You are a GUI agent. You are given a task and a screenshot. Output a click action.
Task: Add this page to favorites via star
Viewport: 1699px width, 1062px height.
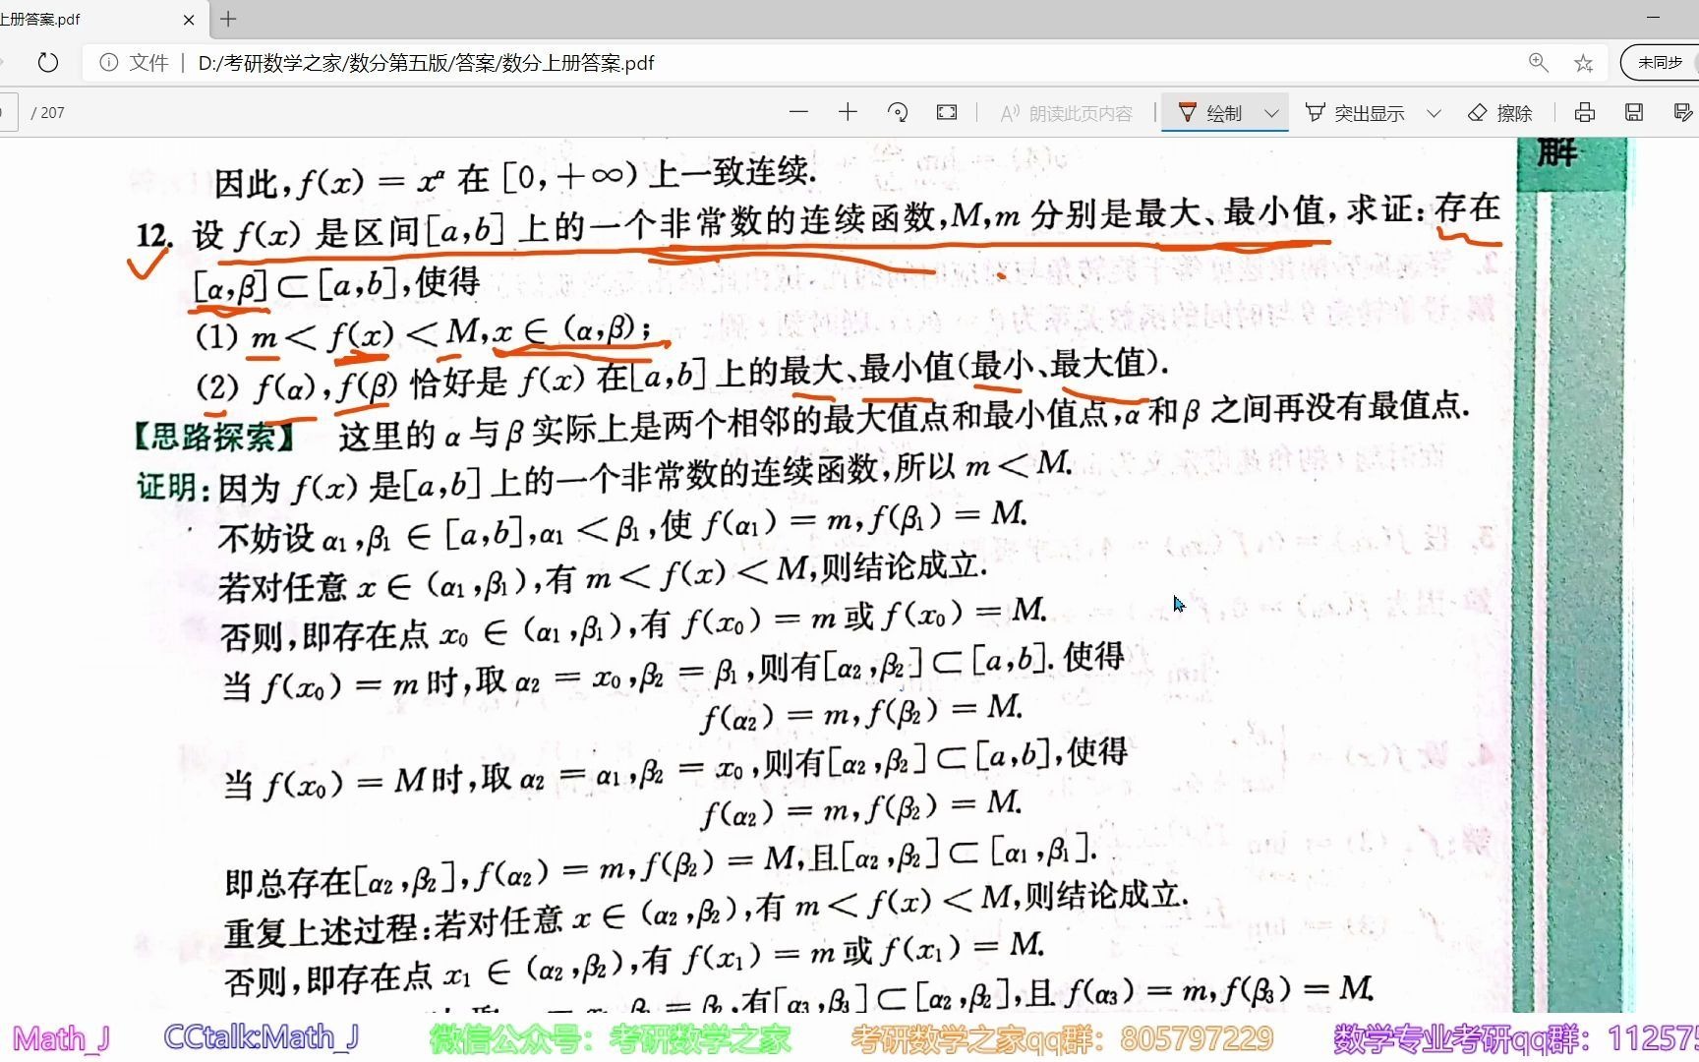1582,62
